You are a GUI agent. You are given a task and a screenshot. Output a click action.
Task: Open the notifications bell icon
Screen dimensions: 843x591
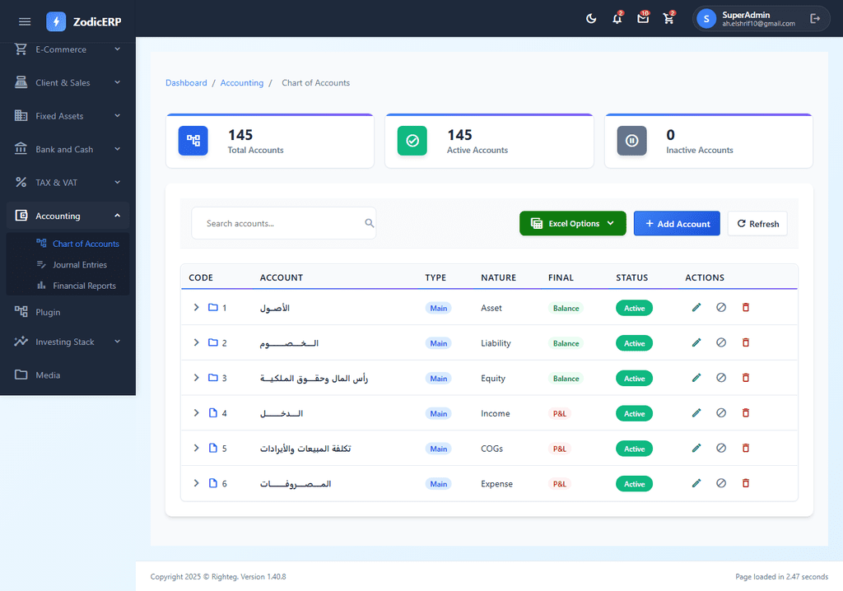click(617, 19)
